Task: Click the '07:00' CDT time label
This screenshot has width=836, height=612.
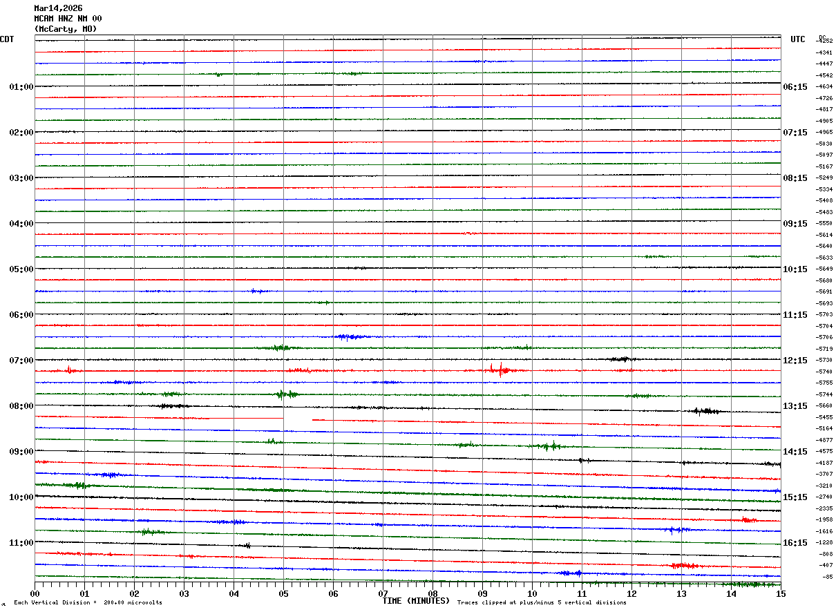Action: pyautogui.click(x=21, y=361)
